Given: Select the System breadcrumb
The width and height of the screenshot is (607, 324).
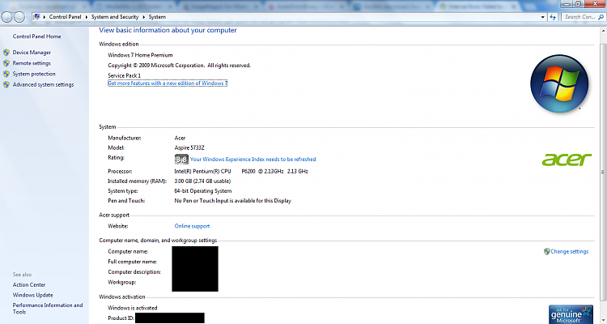Looking at the screenshot, I should coord(157,17).
